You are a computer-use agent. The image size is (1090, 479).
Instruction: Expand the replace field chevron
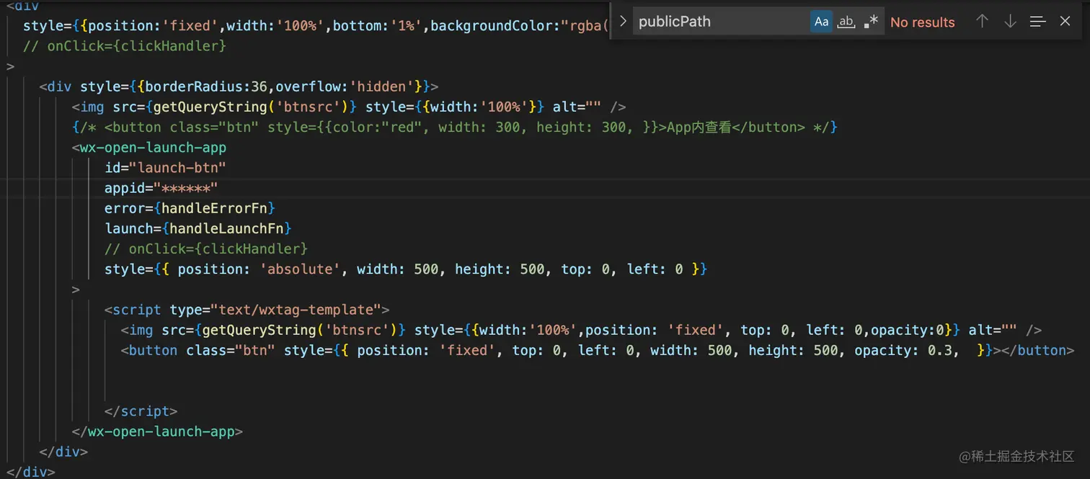(623, 22)
